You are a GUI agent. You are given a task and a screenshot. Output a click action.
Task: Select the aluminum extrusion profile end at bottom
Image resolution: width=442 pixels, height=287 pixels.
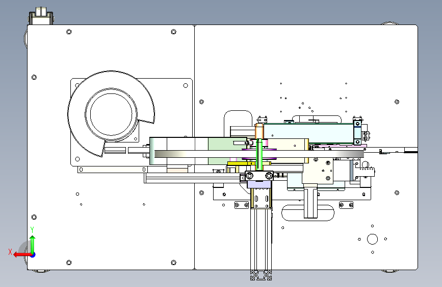[x=261, y=275]
